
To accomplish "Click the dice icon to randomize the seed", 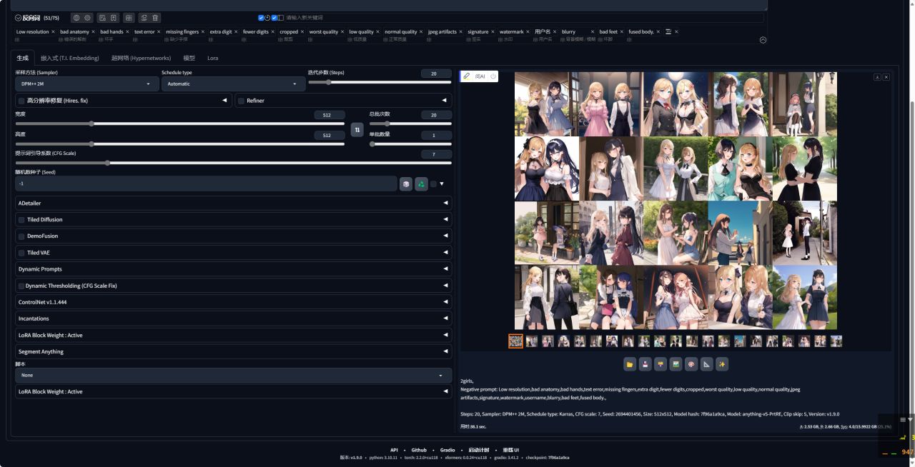I will pos(406,184).
